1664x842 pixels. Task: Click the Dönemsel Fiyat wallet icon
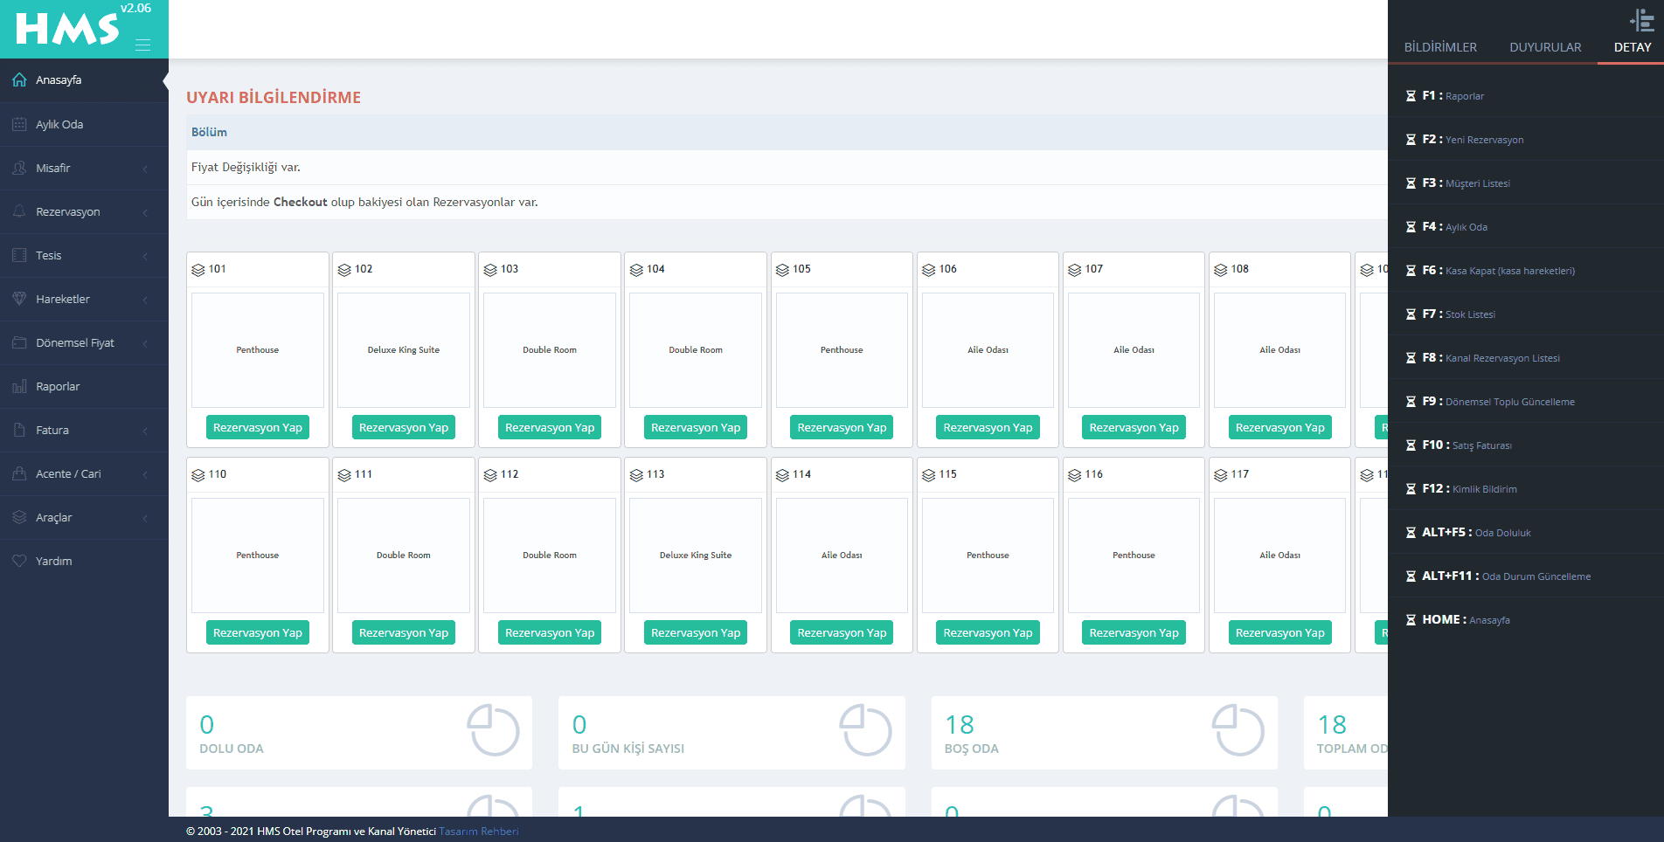point(19,342)
